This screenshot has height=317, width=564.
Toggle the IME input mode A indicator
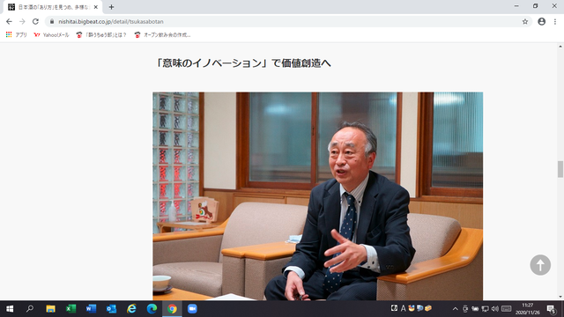pyautogui.click(x=404, y=308)
